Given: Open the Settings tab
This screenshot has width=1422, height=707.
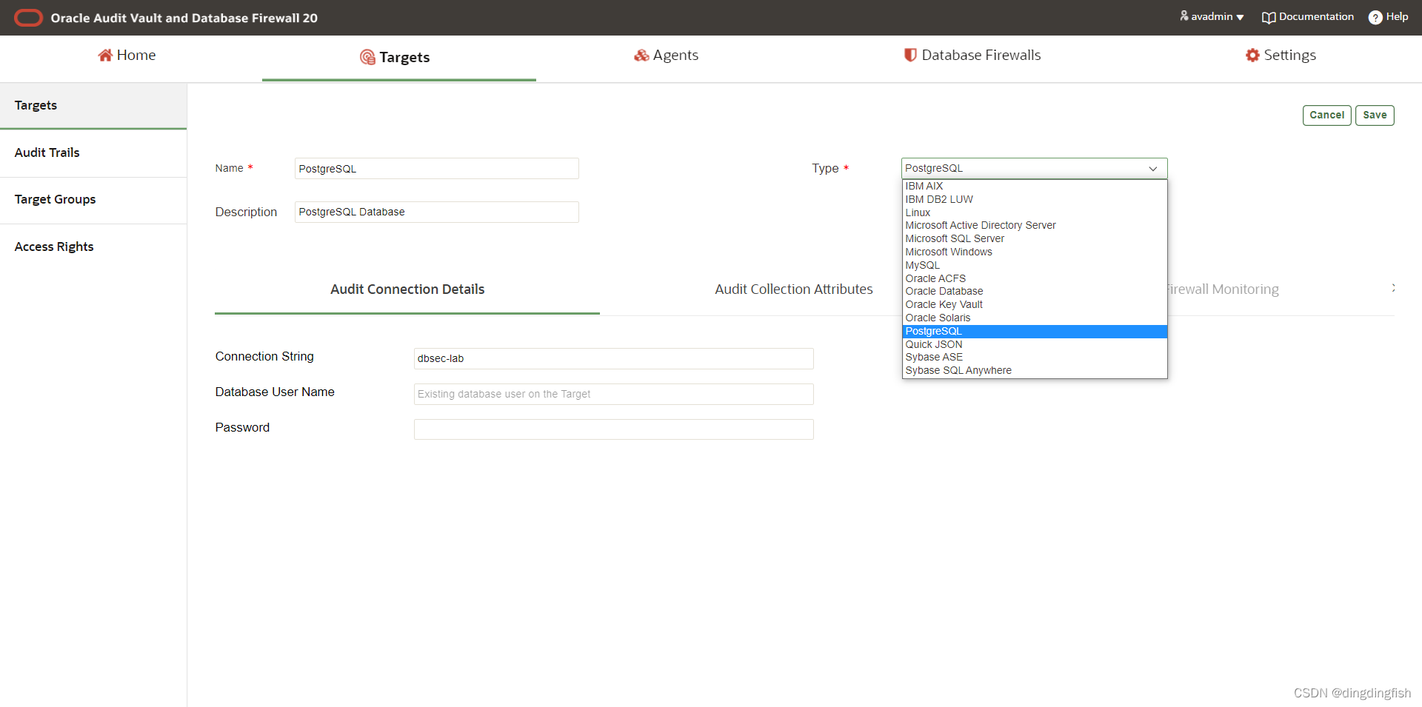Looking at the screenshot, I should pos(1281,55).
